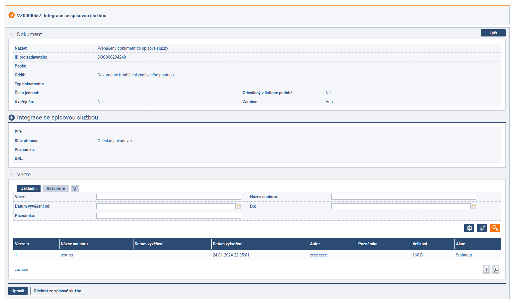Image resolution: width=514 pixels, height=303 pixels.
Task: Open the test.txt file link
Action: tap(67, 255)
